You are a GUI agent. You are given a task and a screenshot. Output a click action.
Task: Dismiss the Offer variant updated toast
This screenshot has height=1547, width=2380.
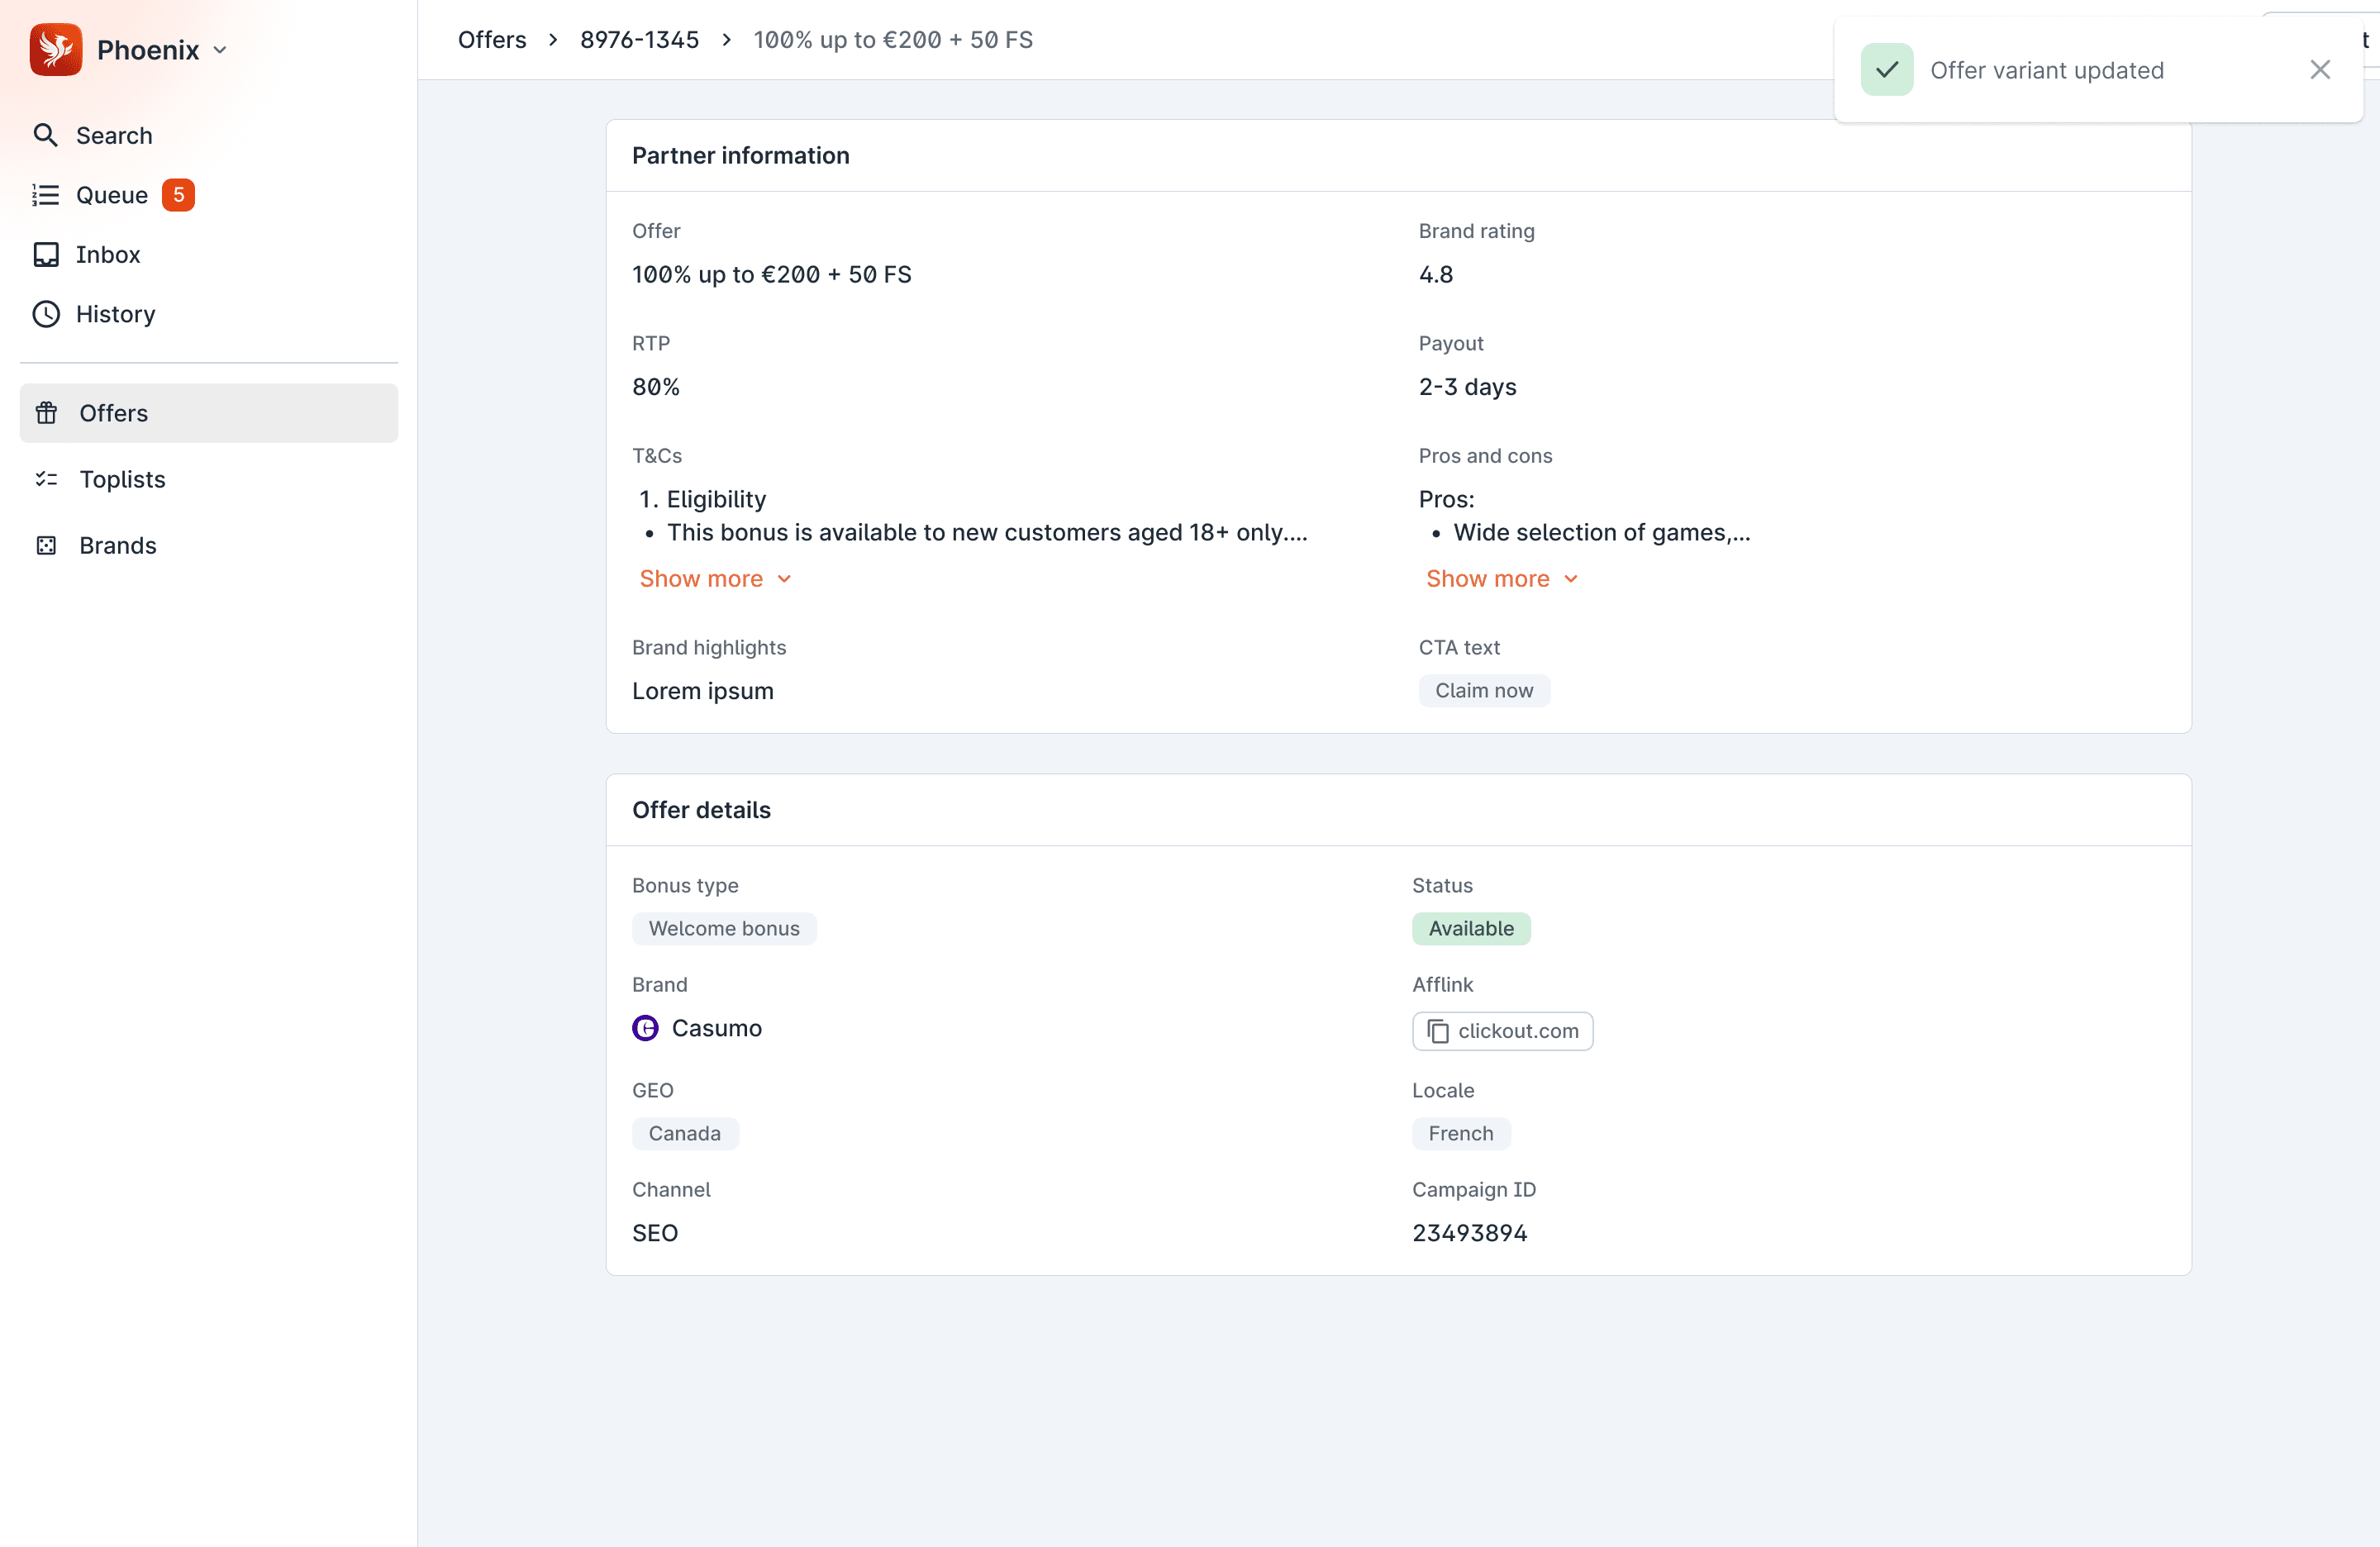coord(2319,70)
